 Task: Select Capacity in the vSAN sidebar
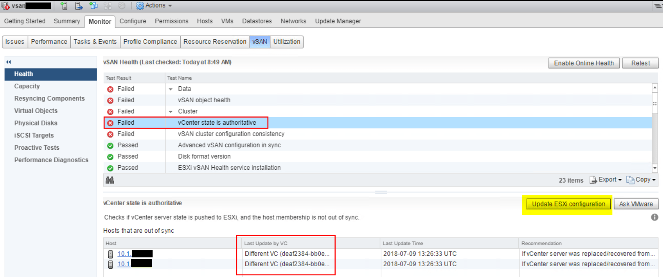point(27,86)
